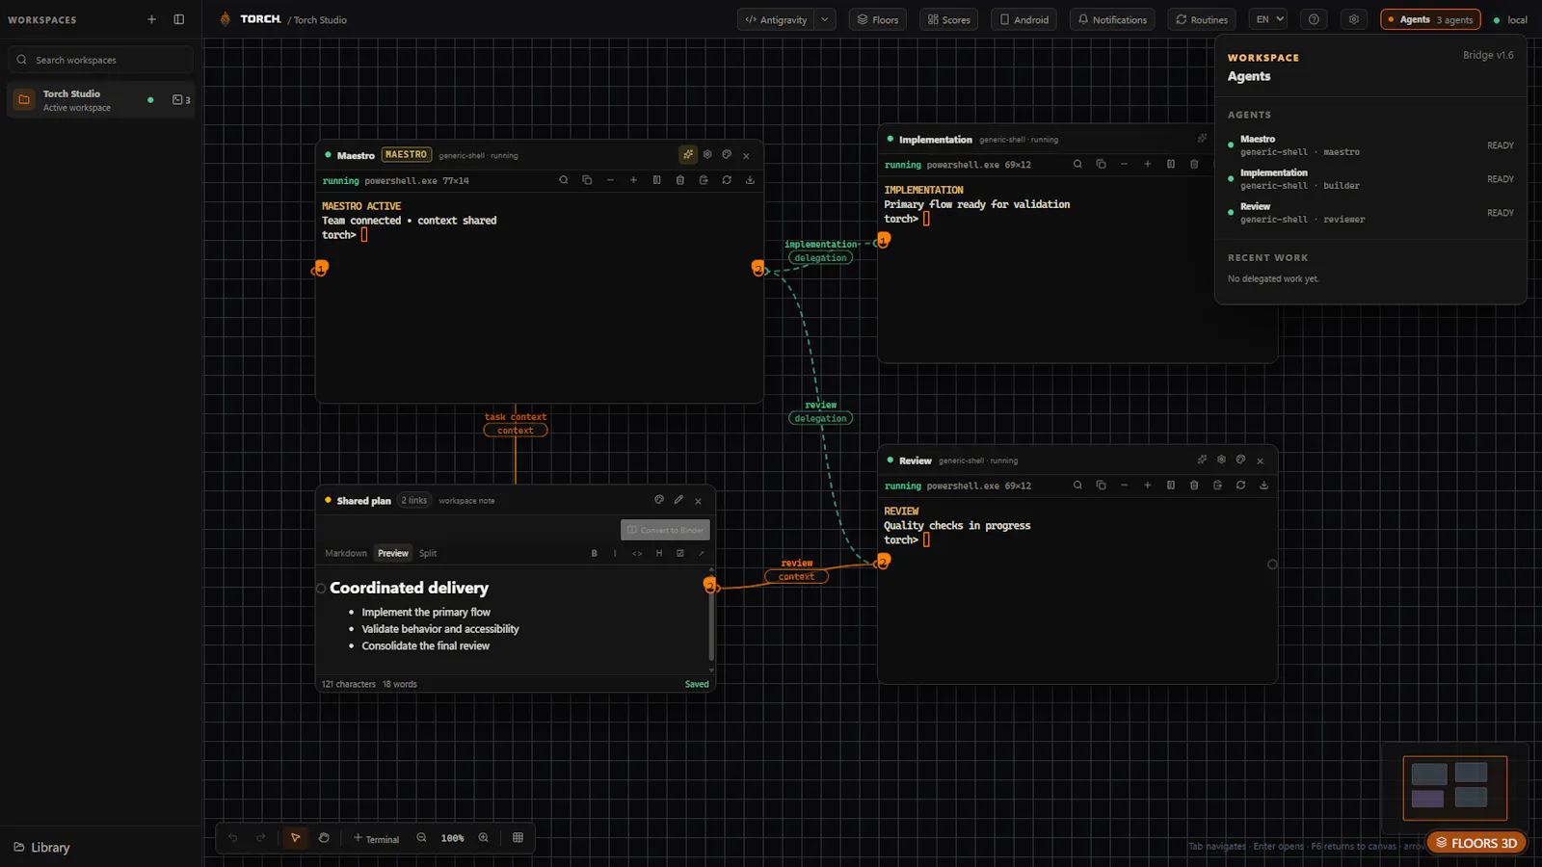Restart the Maestro terminal
The image size is (1542, 867).
click(x=727, y=180)
